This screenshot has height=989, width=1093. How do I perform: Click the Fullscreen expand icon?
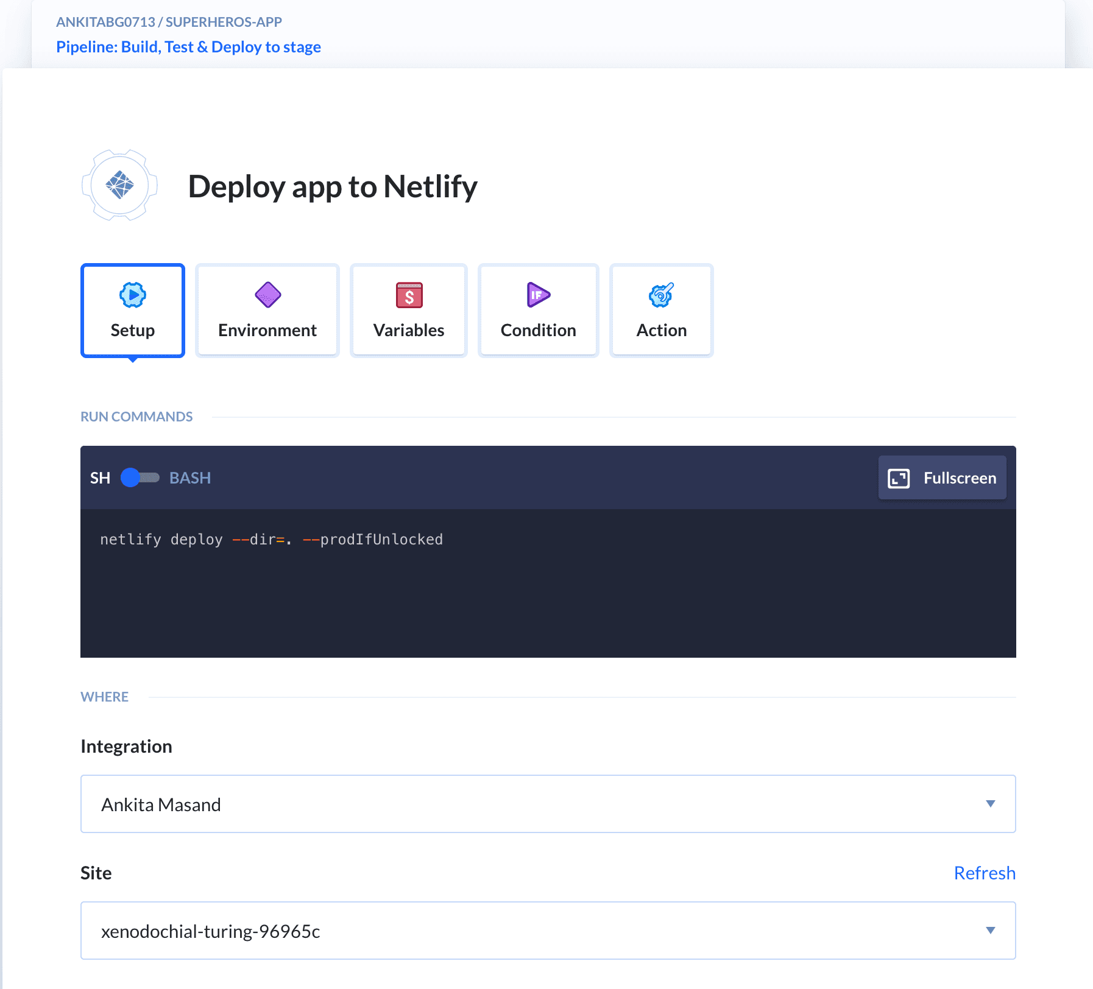(x=898, y=477)
